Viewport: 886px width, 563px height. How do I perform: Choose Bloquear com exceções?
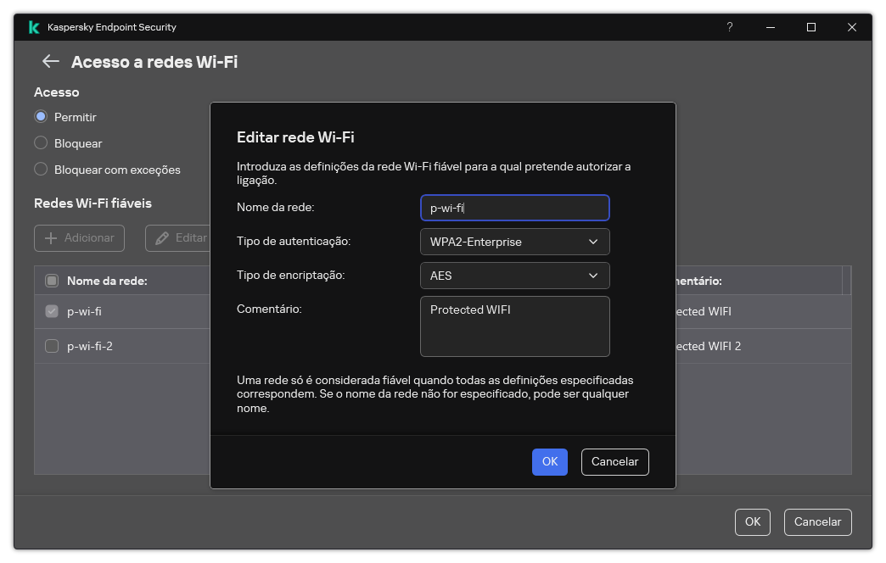point(40,169)
